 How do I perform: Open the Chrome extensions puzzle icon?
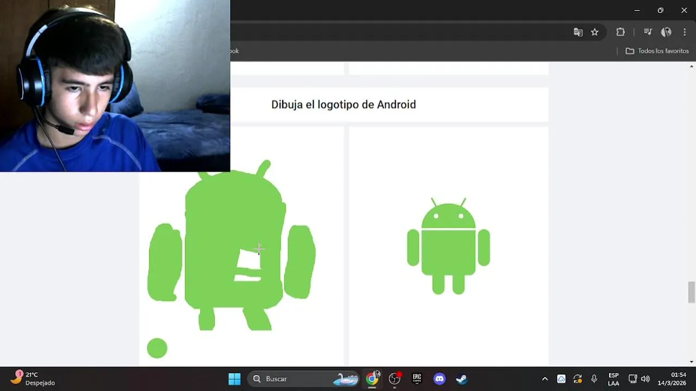pyautogui.click(x=620, y=32)
